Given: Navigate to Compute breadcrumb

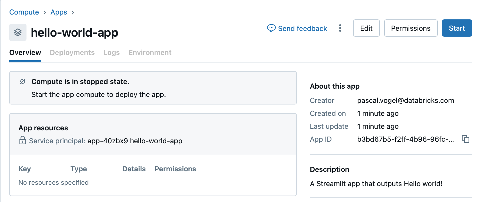Looking at the screenshot, I should [24, 12].
